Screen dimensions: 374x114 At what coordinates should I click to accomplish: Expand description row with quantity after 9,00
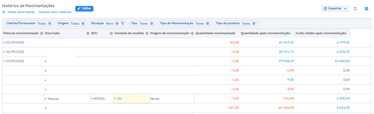(46, 80)
